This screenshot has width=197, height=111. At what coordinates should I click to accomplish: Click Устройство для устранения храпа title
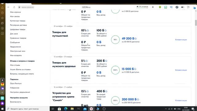[63, 97]
